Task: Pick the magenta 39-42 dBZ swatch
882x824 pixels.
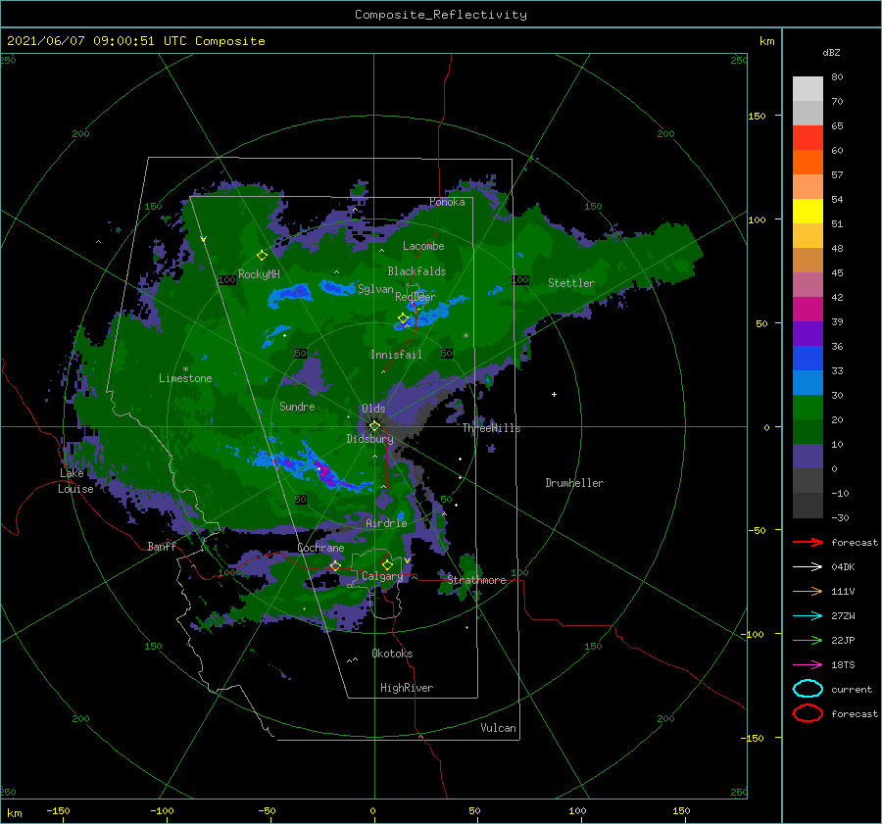Action: tap(808, 310)
